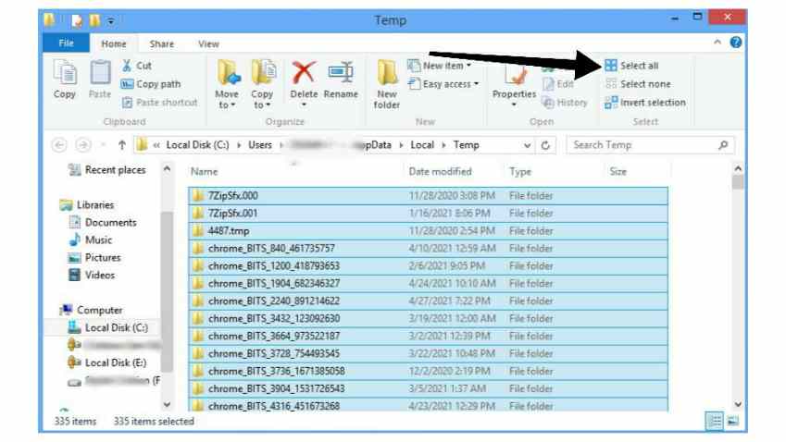Image resolution: width=786 pixels, height=442 pixels.
Task: Open Quick Access Toolbar customize dropdown
Action: [x=111, y=21]
